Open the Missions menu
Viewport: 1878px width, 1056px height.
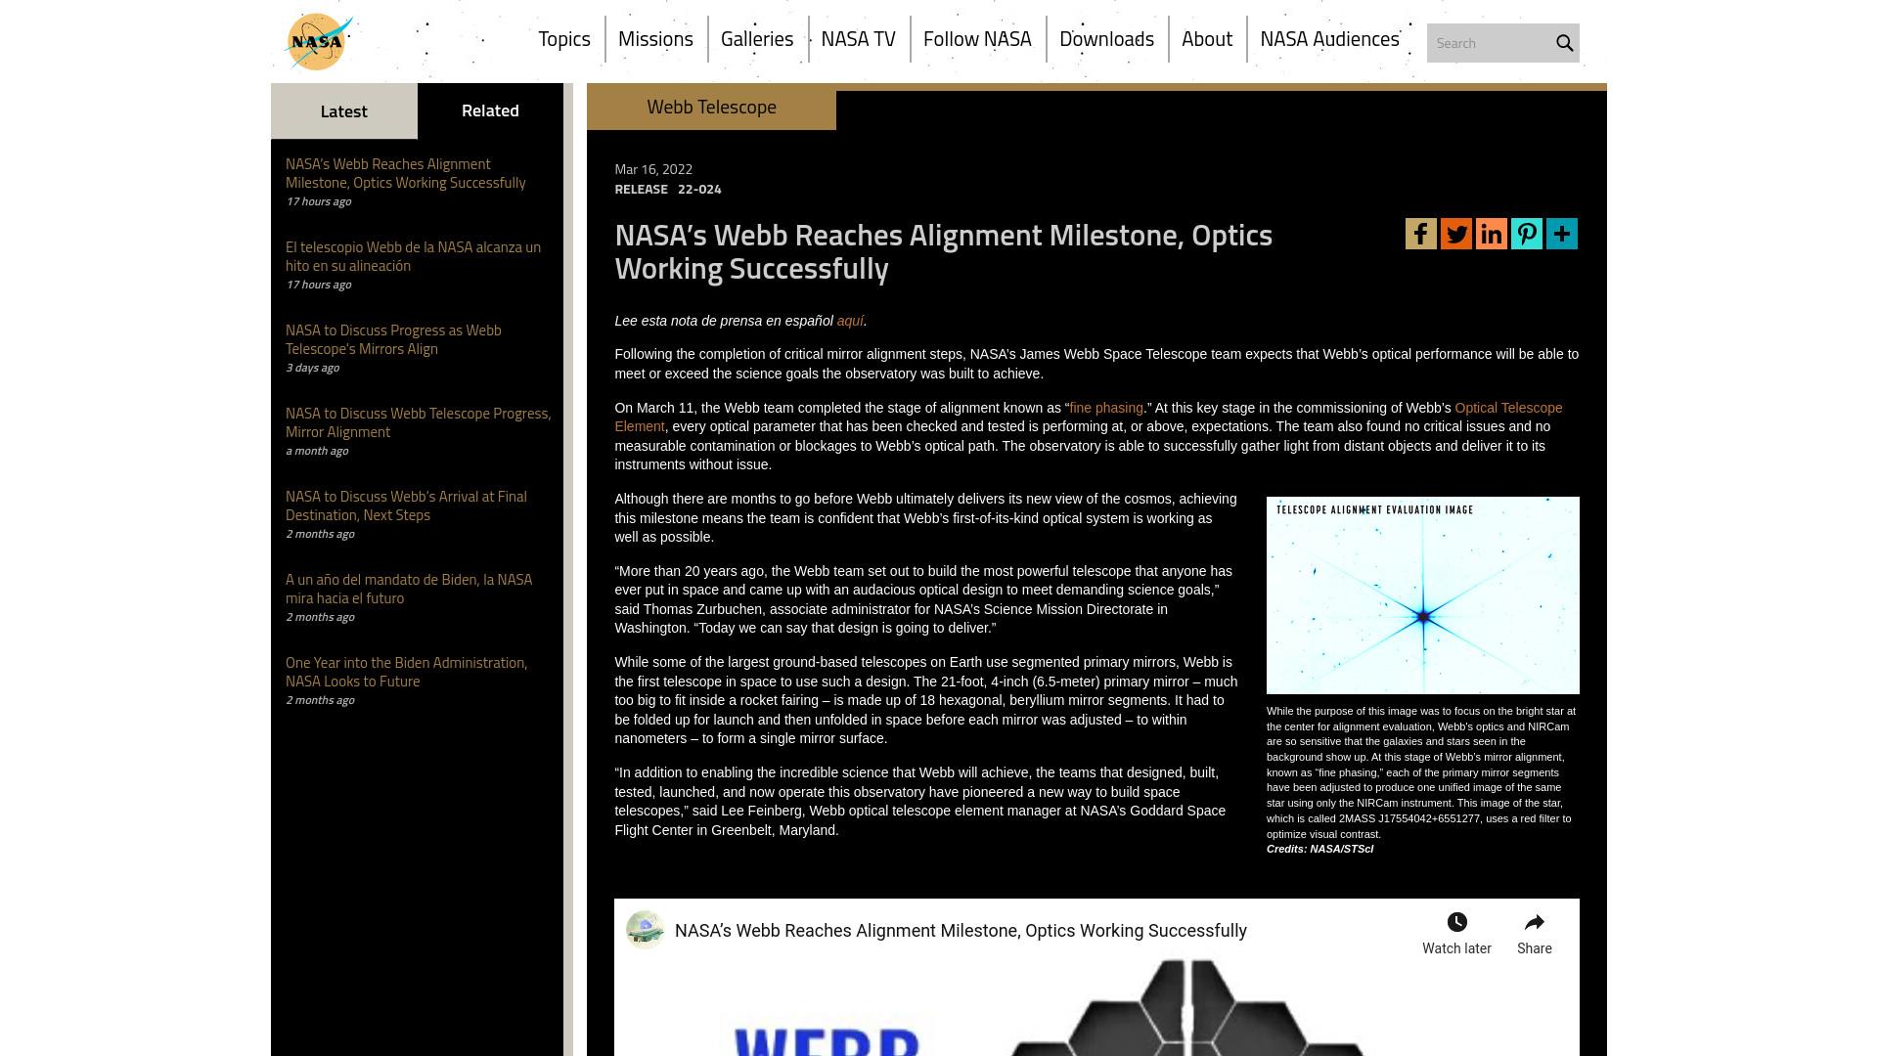655,39
